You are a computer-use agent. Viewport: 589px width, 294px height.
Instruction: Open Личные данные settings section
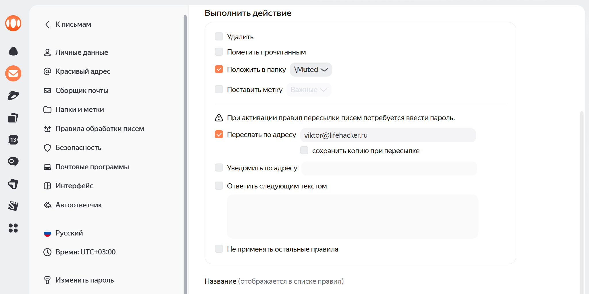pyautogui.click(x=82, y=52)
